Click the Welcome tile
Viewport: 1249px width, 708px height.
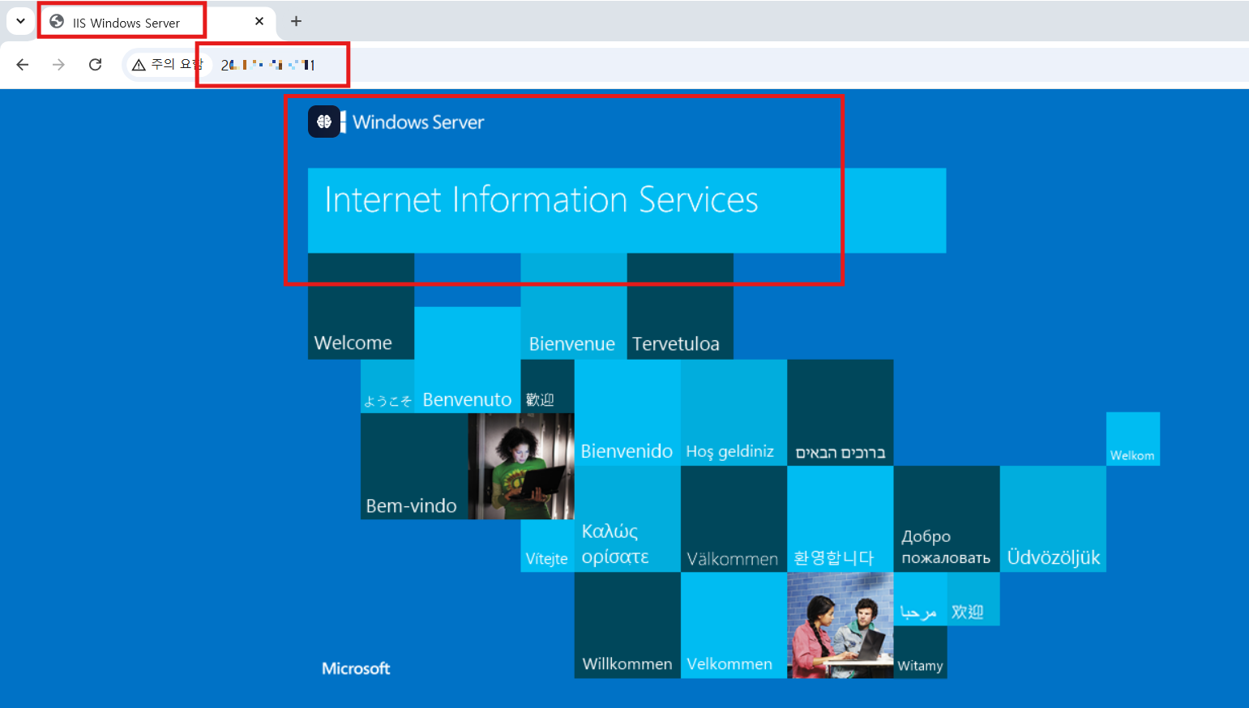pos(361,306)
